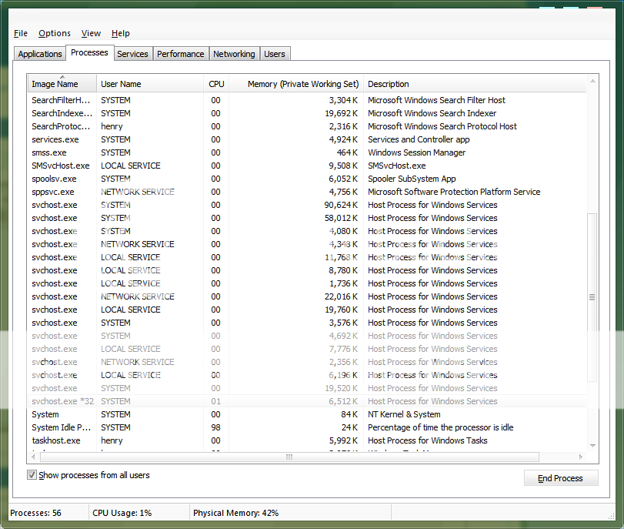Screen dimensions: 624x529
Task: Click the vertical scrollbar thumb in process list
Action: click(x=592, y=296)
